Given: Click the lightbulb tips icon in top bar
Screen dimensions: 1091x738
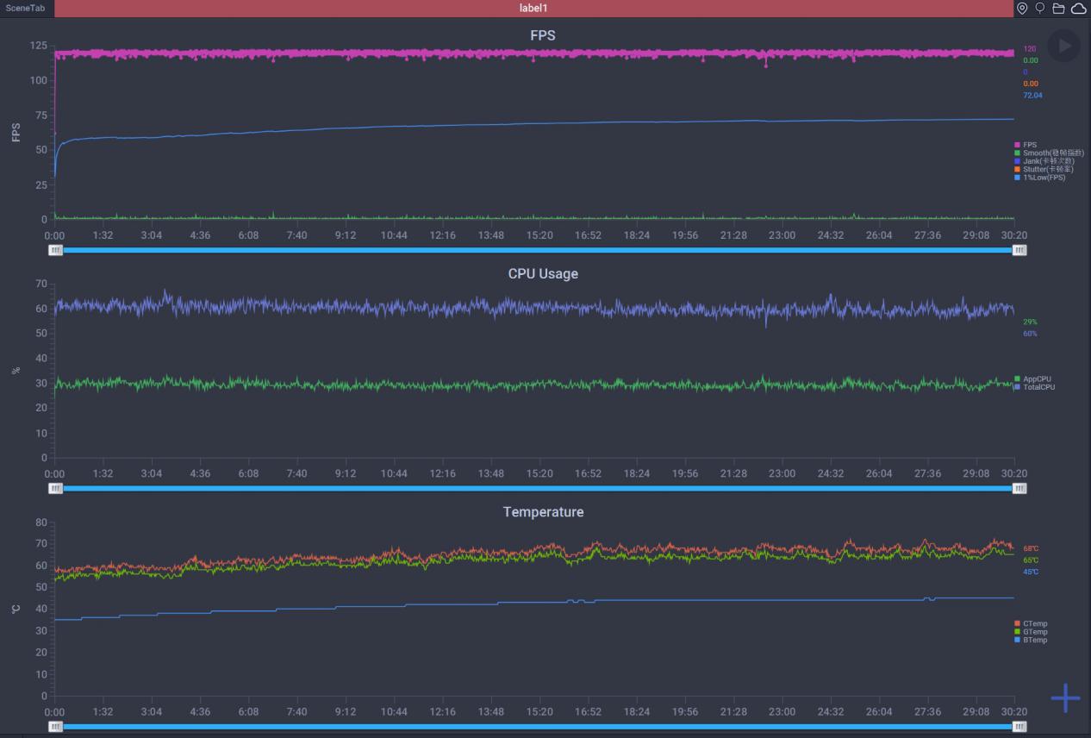Looking at the screenshot, I should pos(1040,9).
